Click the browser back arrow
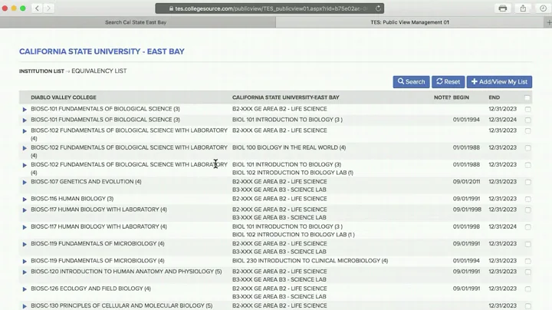 (38, 8)
